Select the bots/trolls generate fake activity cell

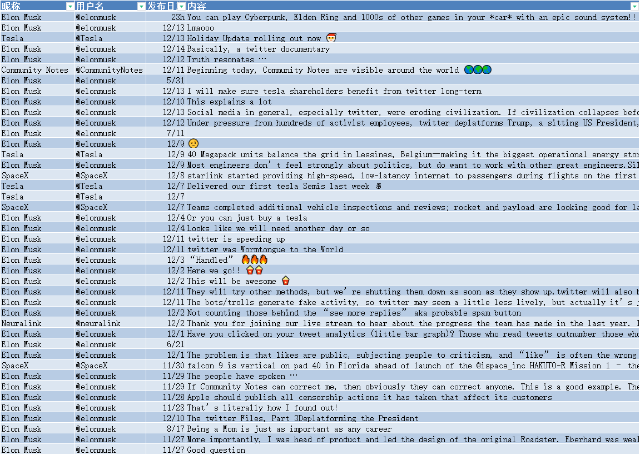(x=413, y=303)
